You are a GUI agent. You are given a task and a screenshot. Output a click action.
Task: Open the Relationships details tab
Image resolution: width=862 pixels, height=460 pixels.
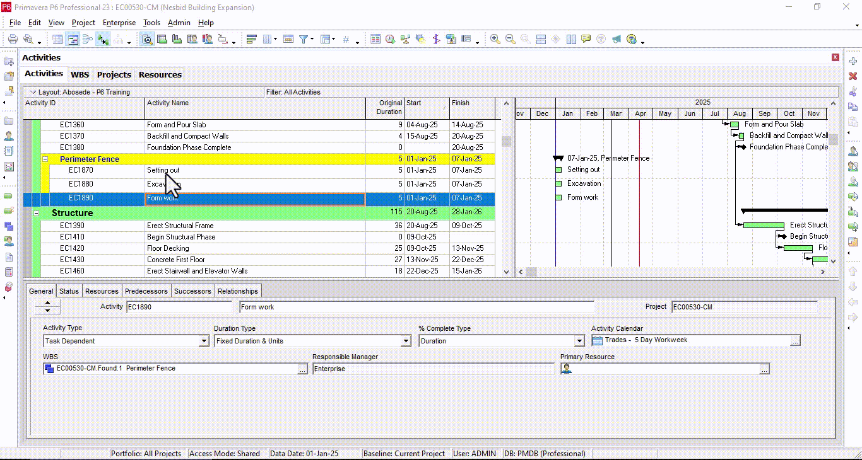(x=238, y=291)
